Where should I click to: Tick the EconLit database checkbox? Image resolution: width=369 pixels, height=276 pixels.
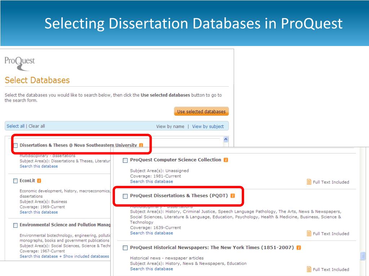15,181
